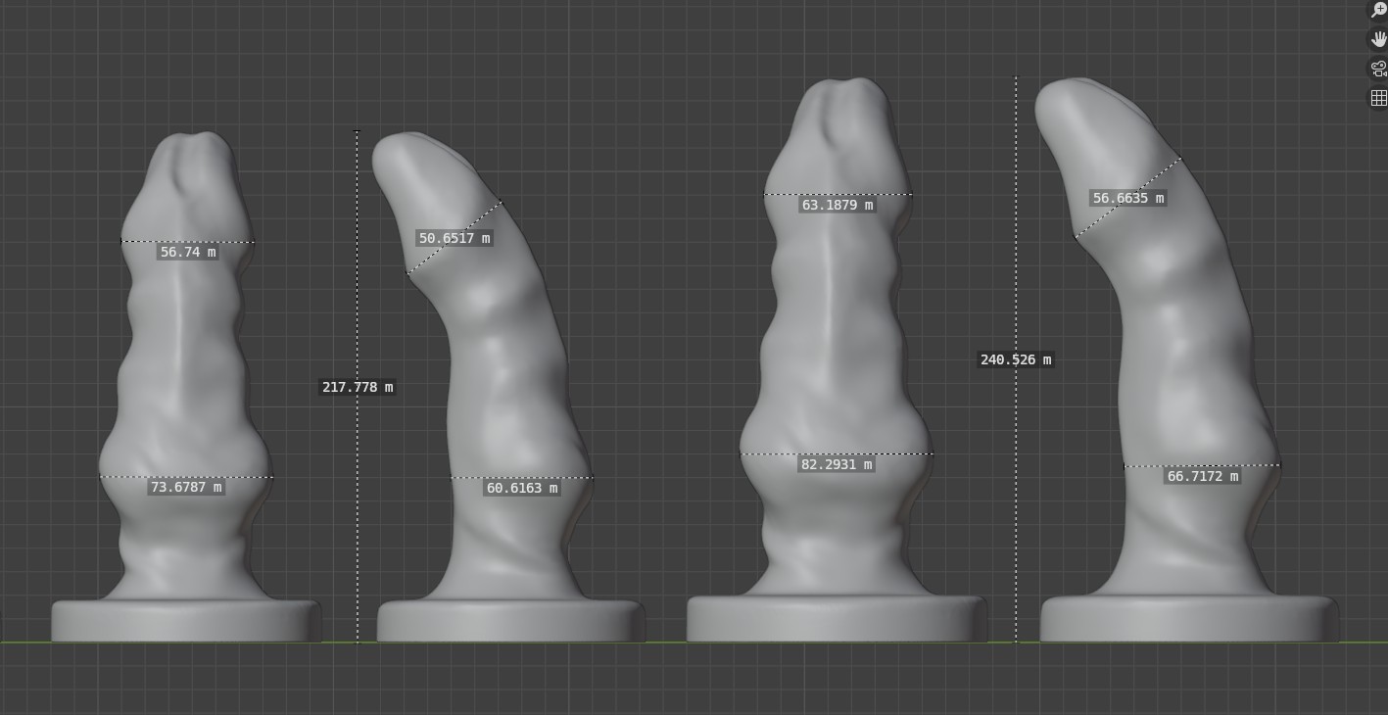This screenshot has width=1388, height=715.
Task: Click the 66.7172 m ruler label
Action: pos(1203,476)
